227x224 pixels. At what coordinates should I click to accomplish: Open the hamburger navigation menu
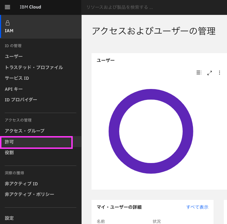7,7
